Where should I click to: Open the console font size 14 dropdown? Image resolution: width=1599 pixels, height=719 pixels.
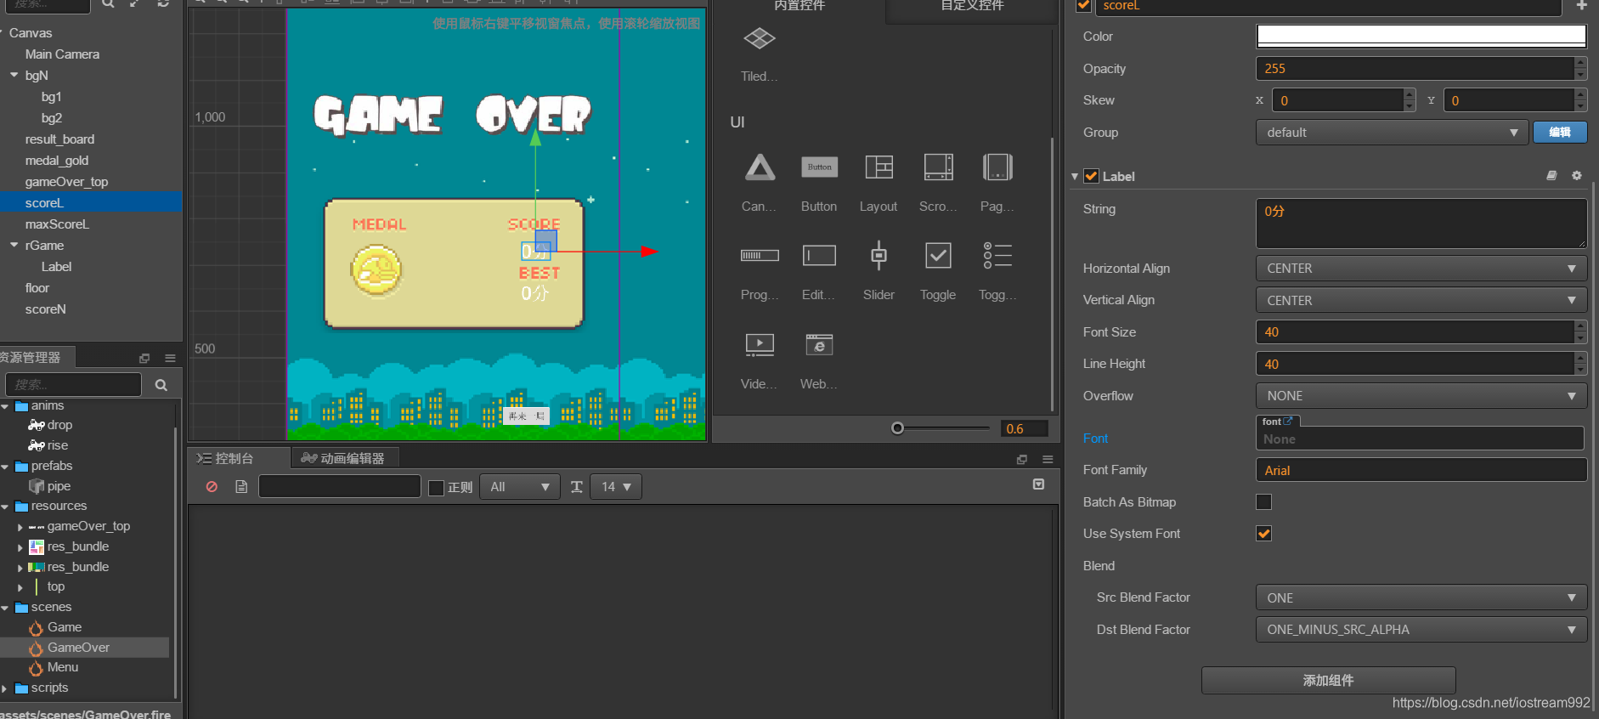(616, 487)
